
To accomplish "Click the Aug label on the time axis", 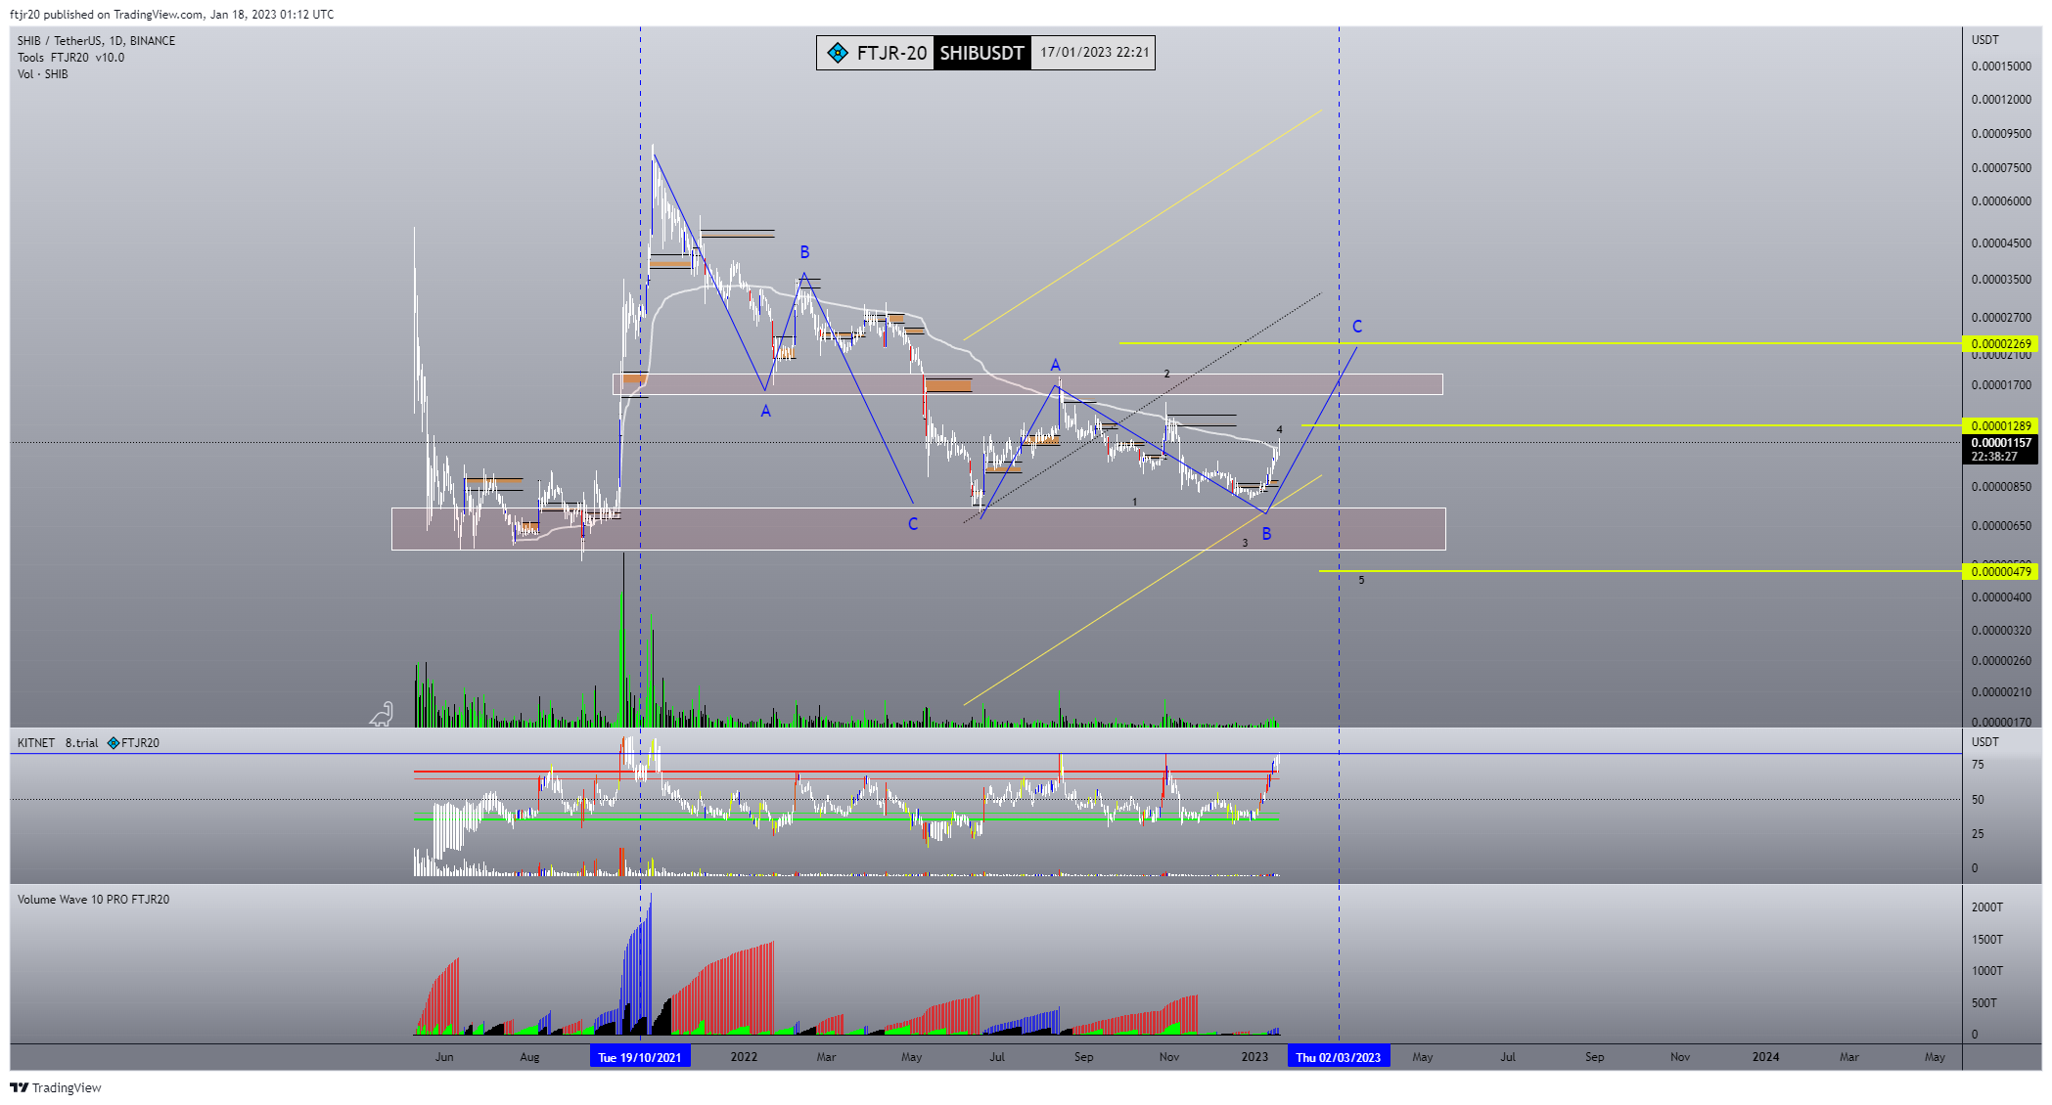I will pyautogui.click(x=529, y=1057).
